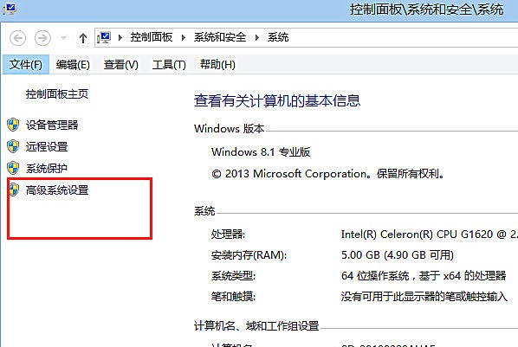Viewport: 518px width, 347px height.
Task: Click the 没有可用于此显示器的笔或触控输入 value
Action: [424, 297]
